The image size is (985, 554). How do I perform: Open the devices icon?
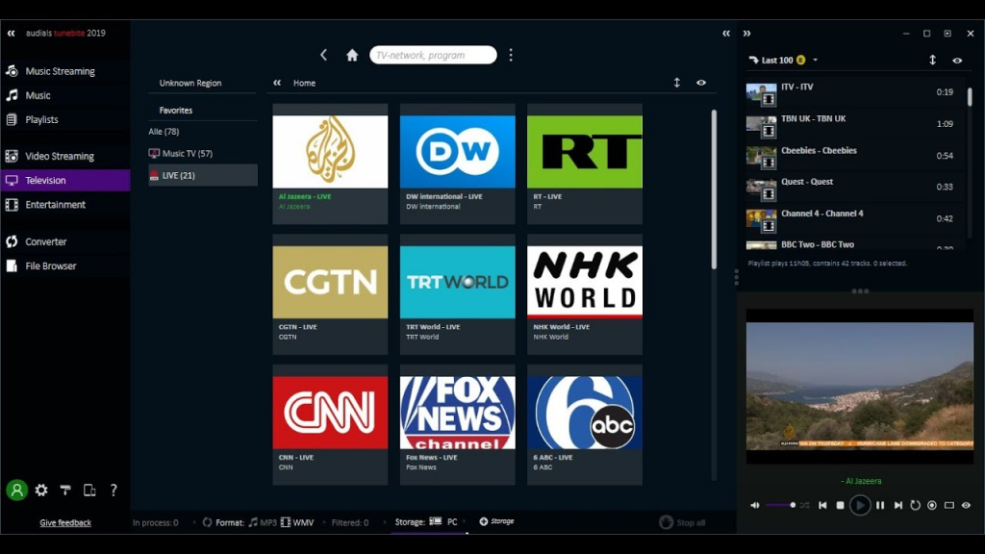(89, 490)
